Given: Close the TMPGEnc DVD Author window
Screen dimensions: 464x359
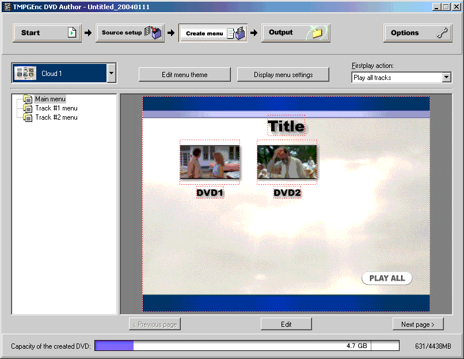Looking at the screenshot, I should coord(457,7).
